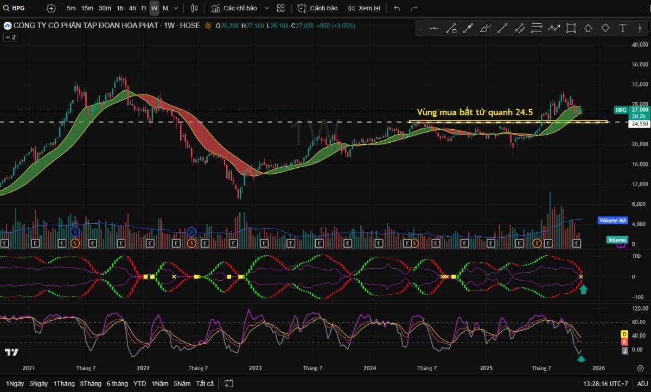Expand the indicators favorites arrow
651x392 pixels.
pyautogui.click(x=266, y=8)
